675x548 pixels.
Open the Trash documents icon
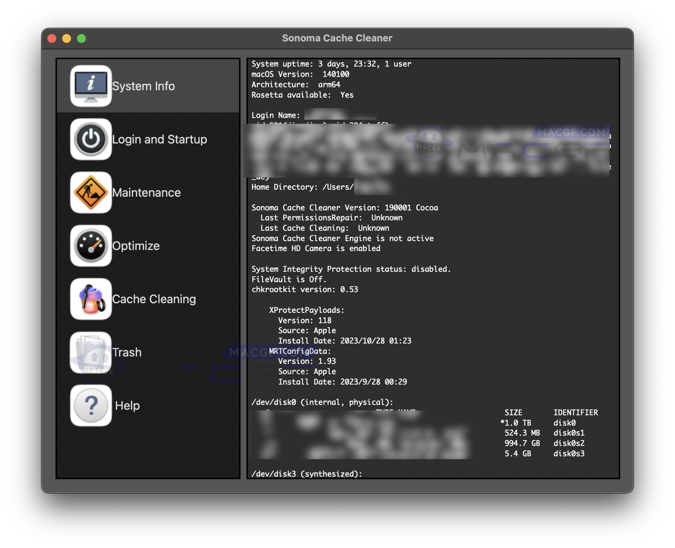91,352
